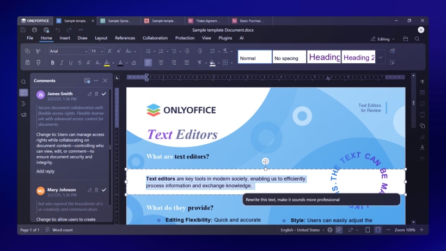Screen dimensions: 446x251
Task: Open the File menu
Action: click(x=30, y=38)
